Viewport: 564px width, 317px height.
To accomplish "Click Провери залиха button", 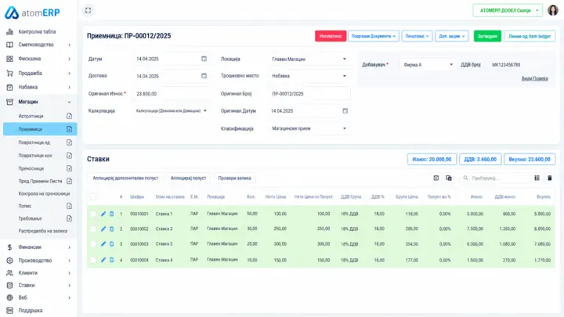I will tap(234, 178).
